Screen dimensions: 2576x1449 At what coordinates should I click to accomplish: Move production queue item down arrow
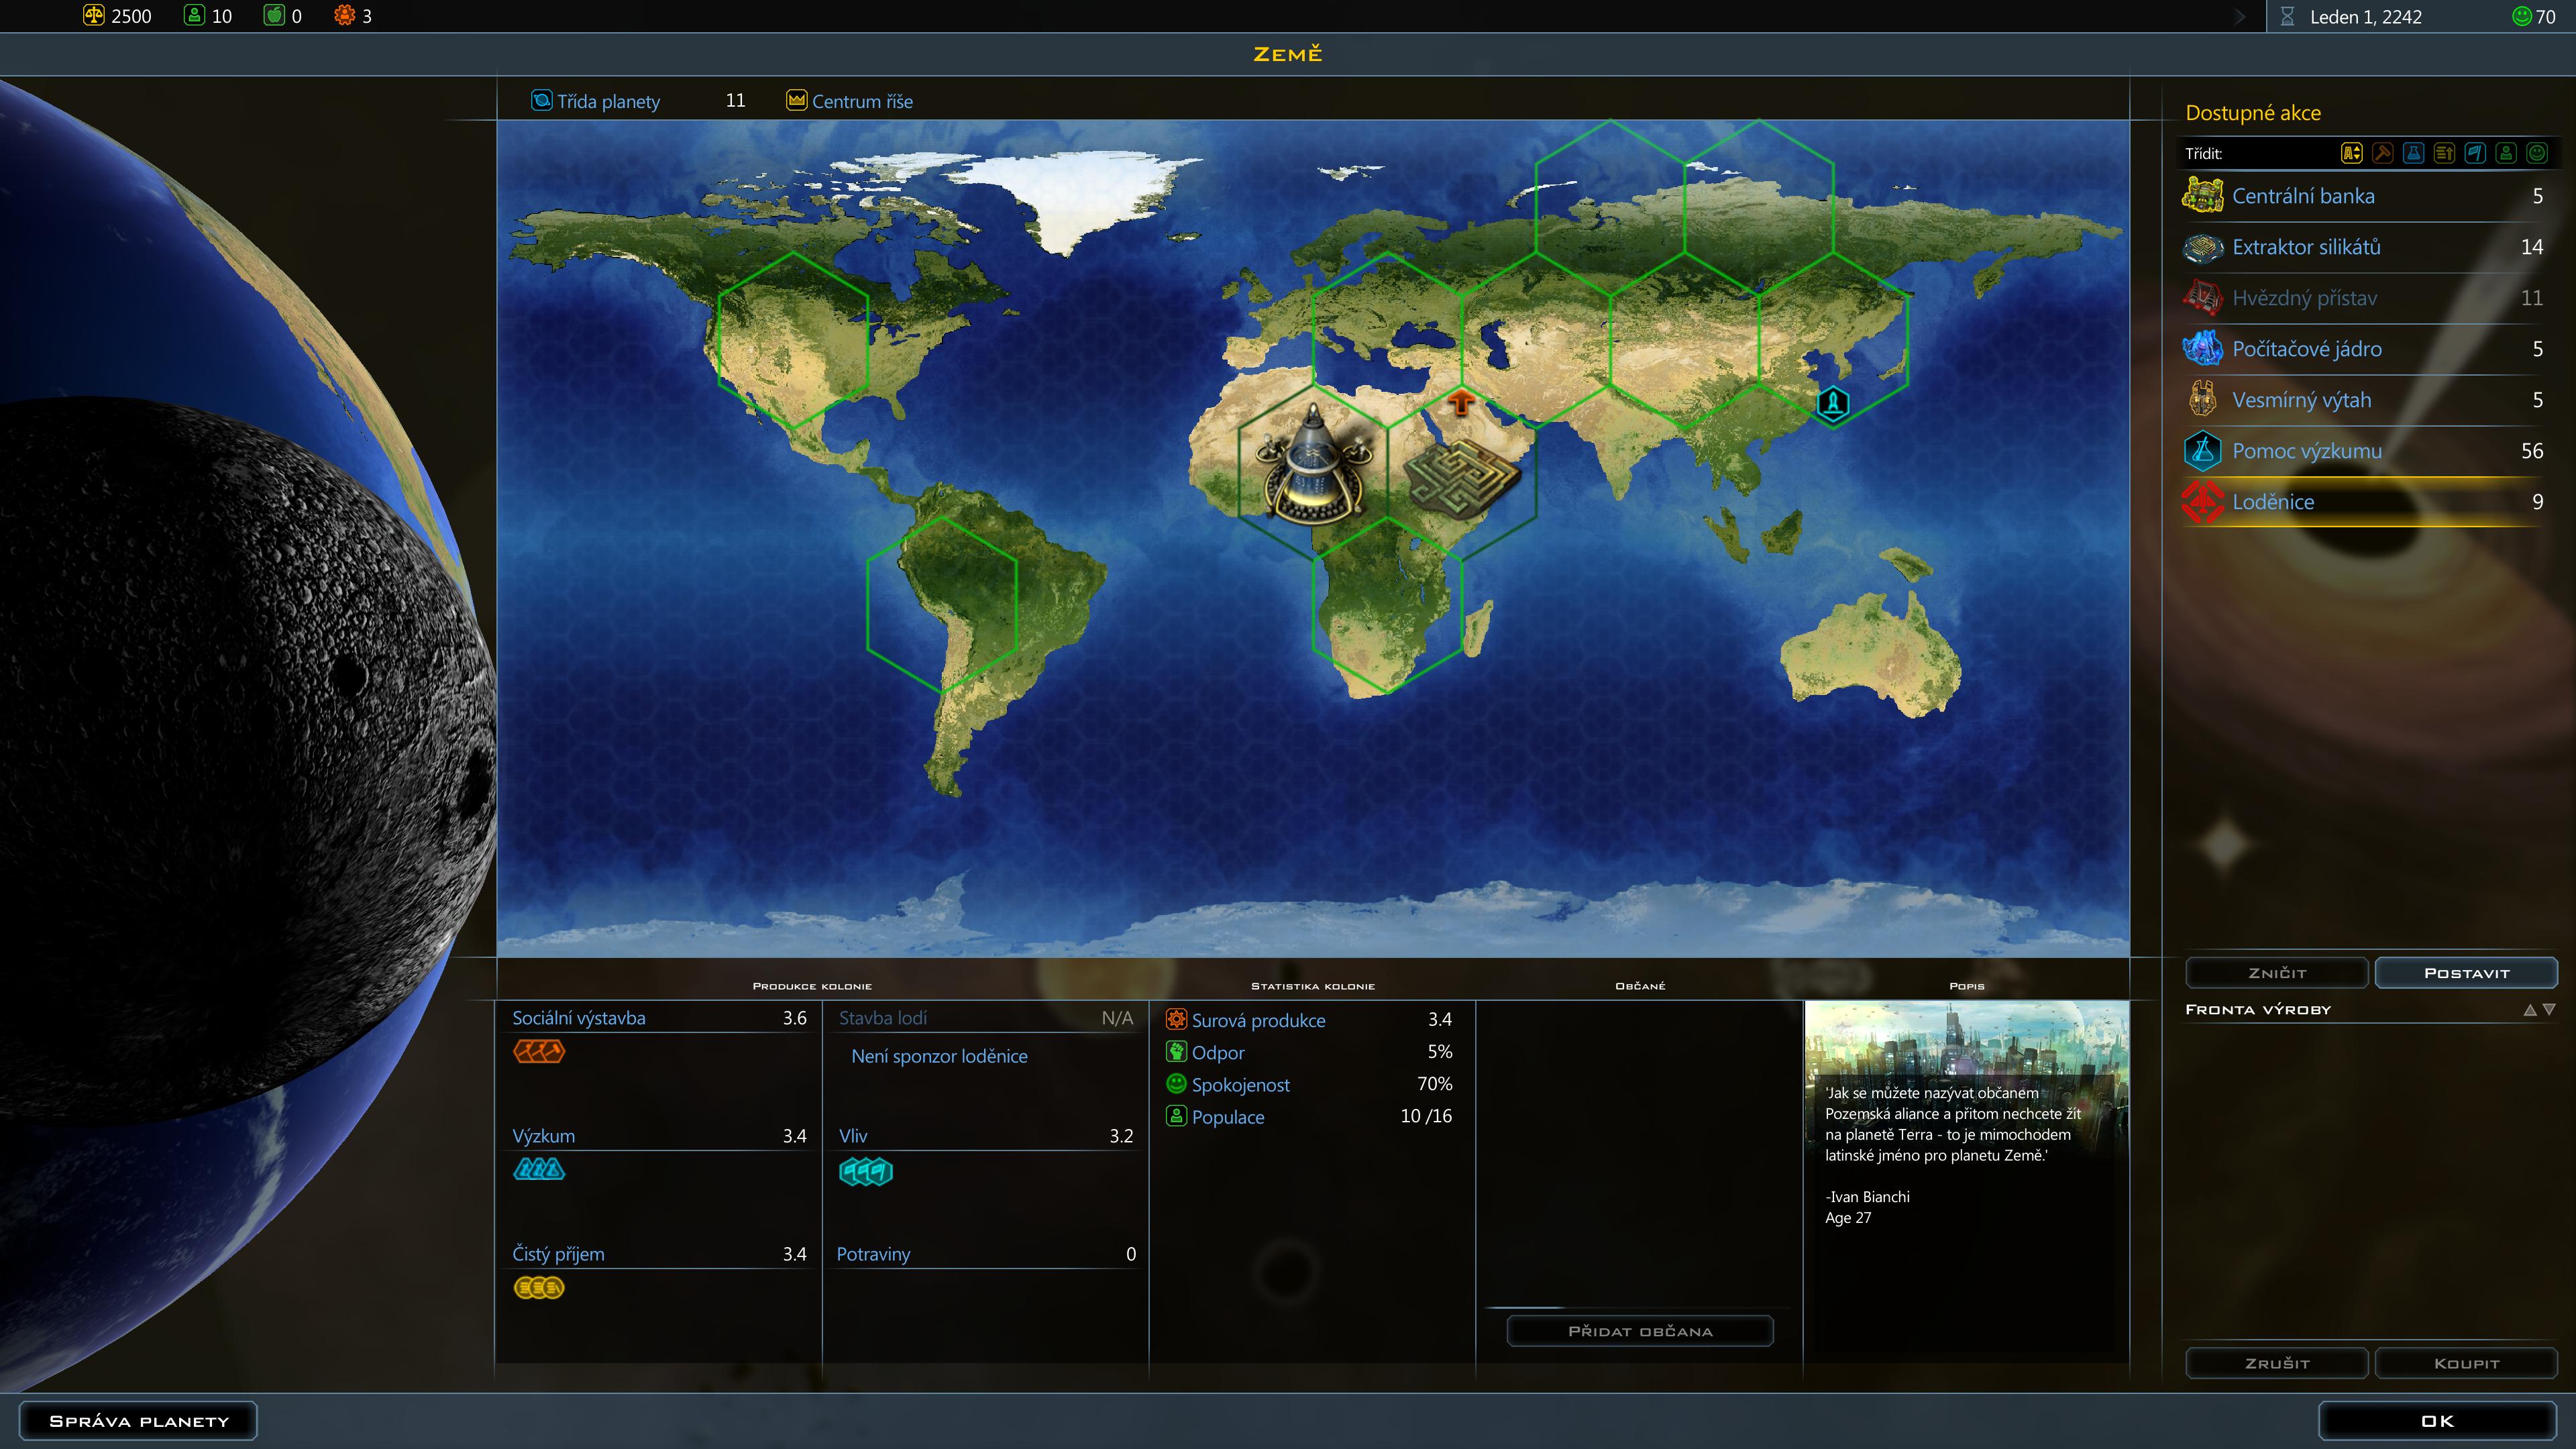[x=2549, y=1010]
